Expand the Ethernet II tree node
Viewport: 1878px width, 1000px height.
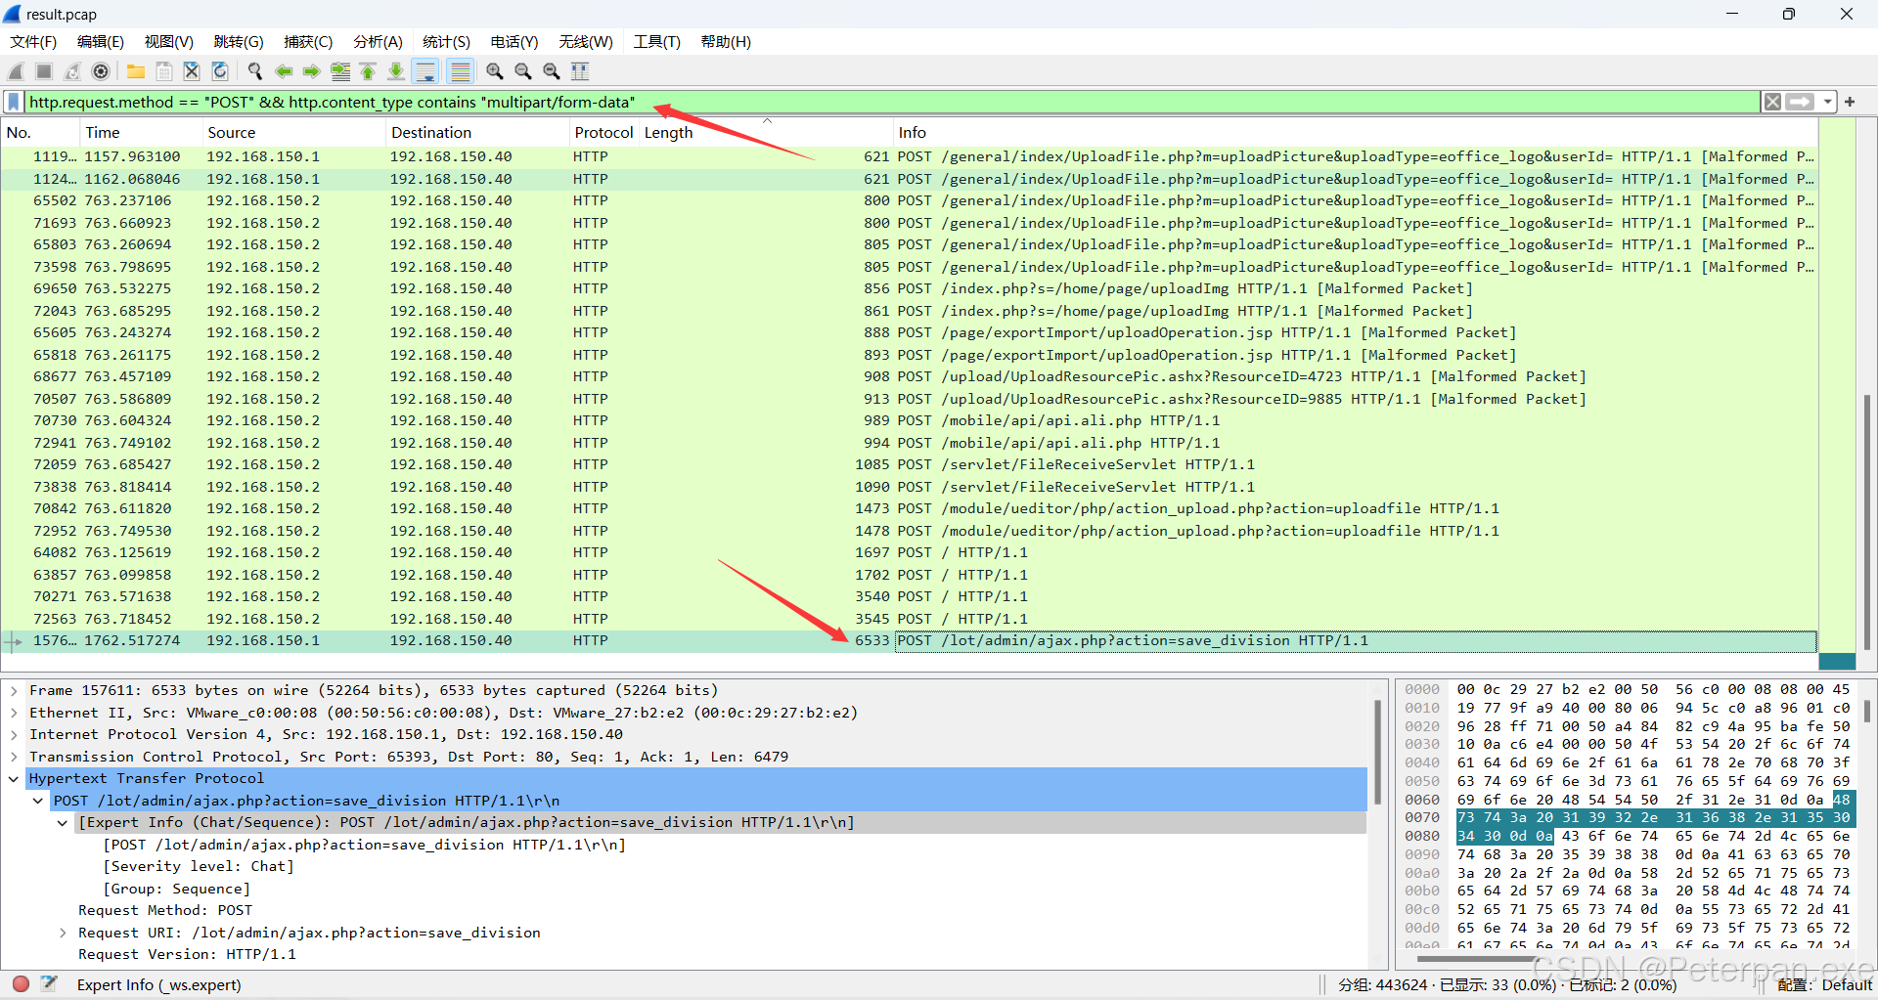(x=14, y=713)
